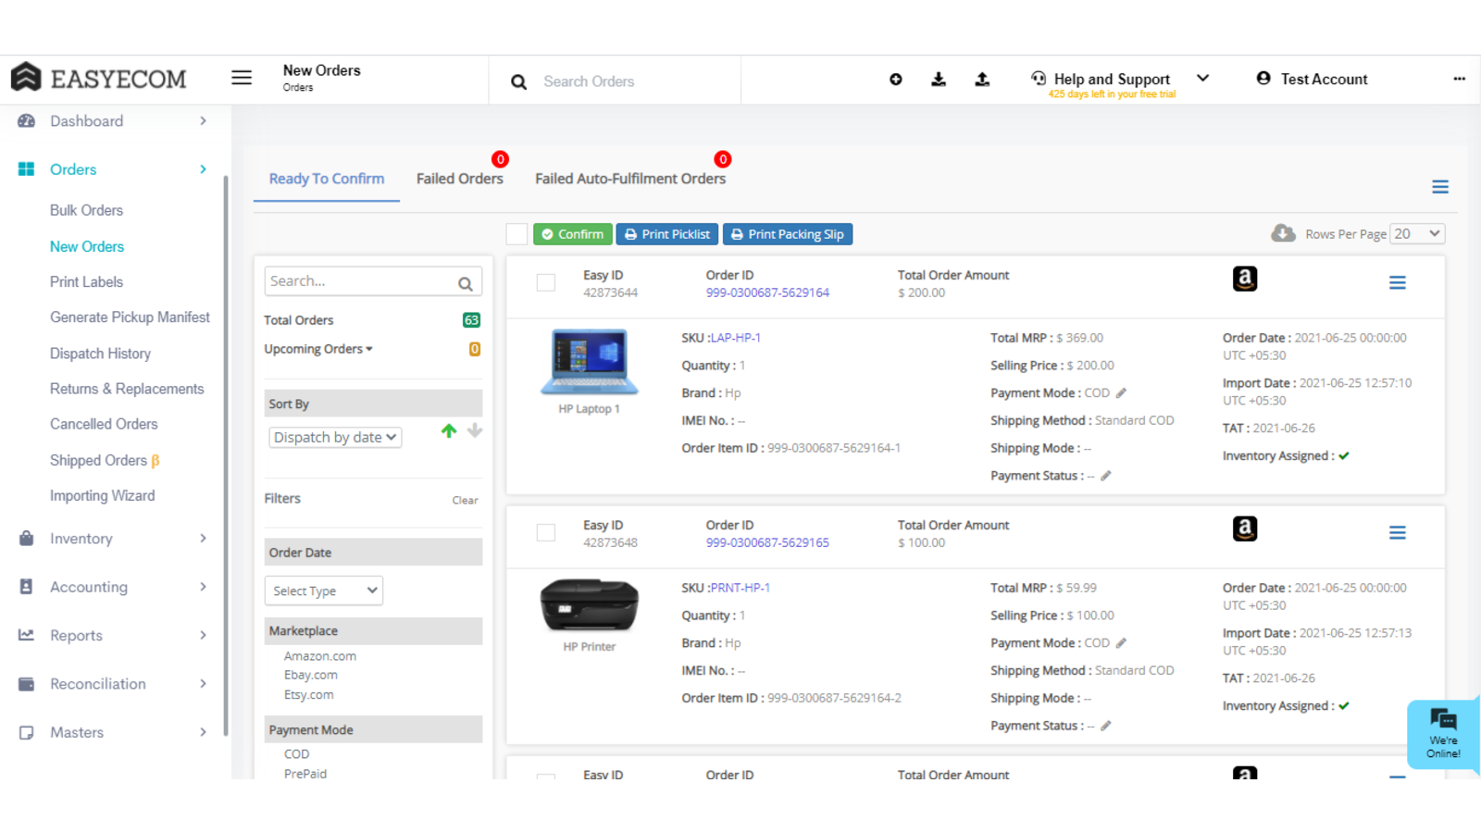Image resolution: width=1481 pixels, height=833 pixels.
Task: Sort ascending with the green up arrow
Action: pyautogui.click(x=449, y=430)
